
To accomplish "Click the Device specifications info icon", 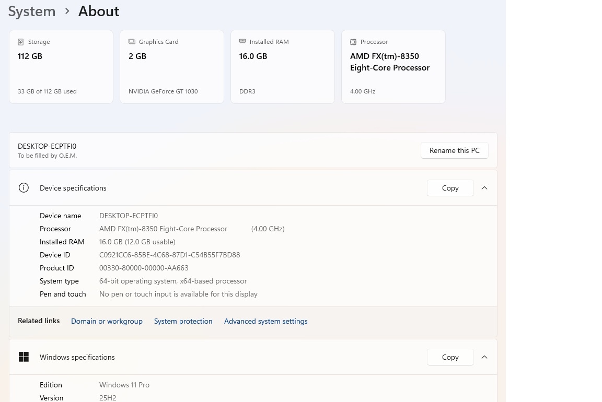I will 24,188.
